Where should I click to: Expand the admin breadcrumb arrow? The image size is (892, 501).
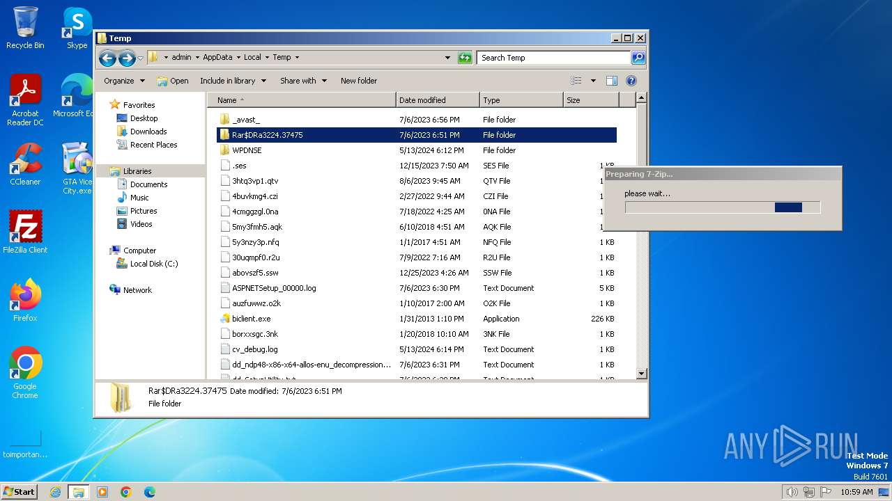point(197,58)
